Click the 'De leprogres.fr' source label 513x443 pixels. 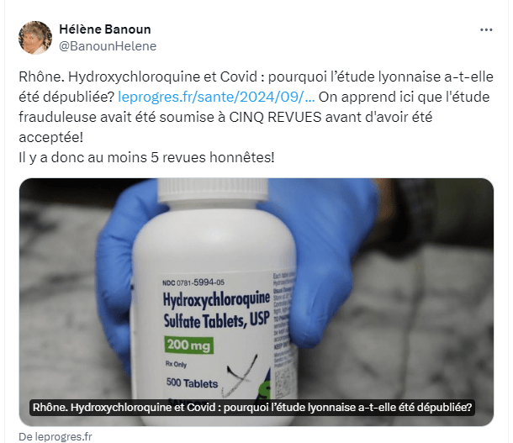tap(56, 436)
